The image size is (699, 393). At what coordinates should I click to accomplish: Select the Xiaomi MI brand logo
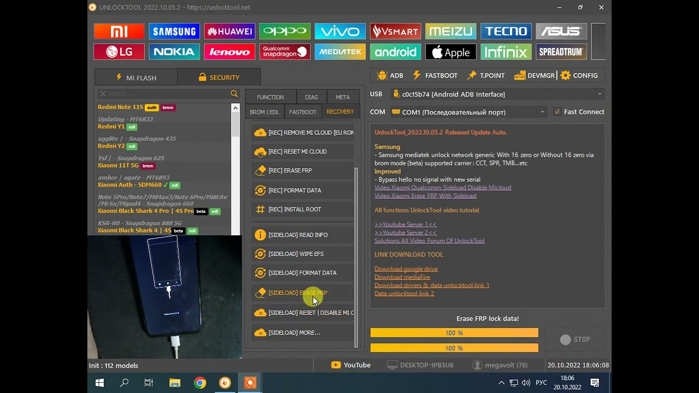(x=119, y=31)
